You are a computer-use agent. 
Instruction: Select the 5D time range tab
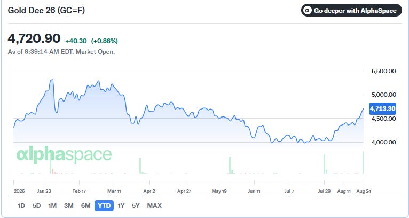point(36,206)
